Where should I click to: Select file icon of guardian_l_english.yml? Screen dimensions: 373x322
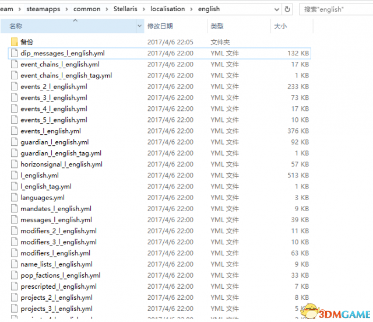coord(14,142)
